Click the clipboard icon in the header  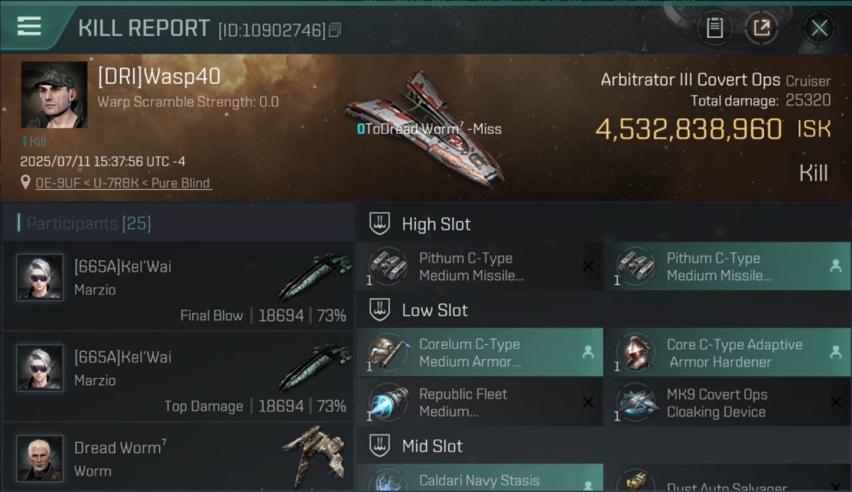point(714,28)
